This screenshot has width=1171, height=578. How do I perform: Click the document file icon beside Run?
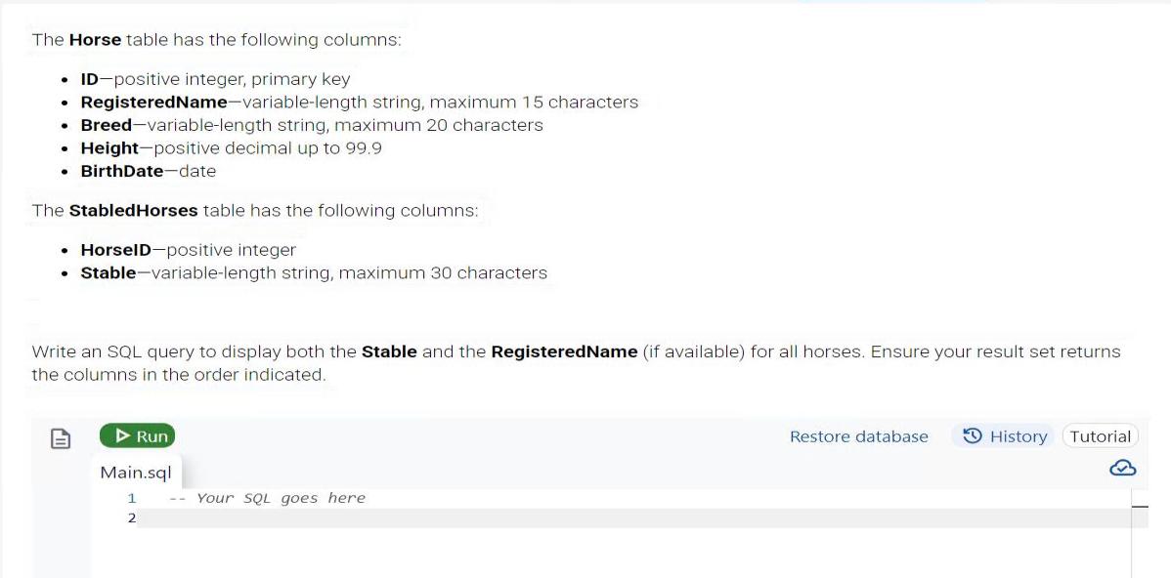(x=61, y=439)
